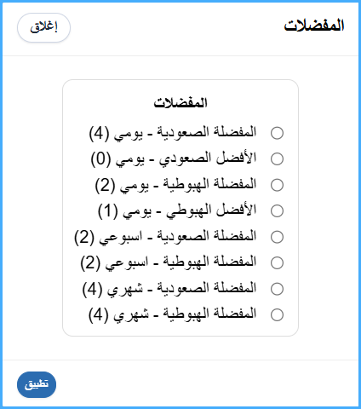The image size is (361, 409).
Task: Click label text المفضلة الصعودية - شهري (4)
Action: 169,289
